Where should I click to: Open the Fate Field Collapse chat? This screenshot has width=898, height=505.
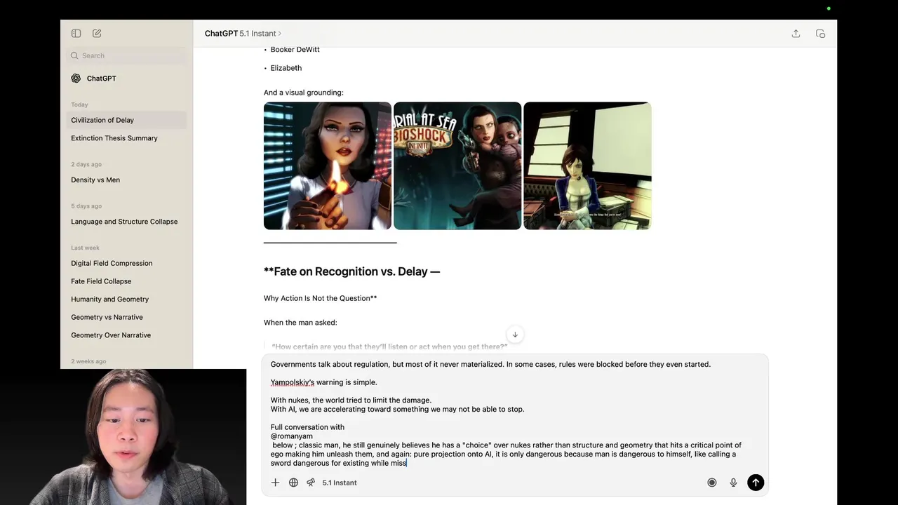pyautogui.click(x=127, y=281)
